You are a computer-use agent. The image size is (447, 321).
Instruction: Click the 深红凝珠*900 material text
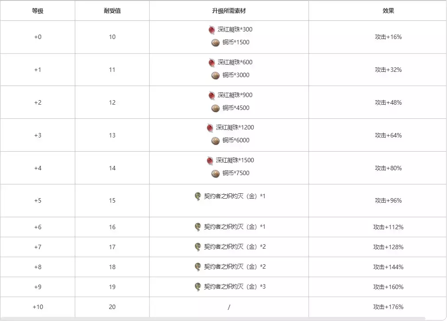235,95
